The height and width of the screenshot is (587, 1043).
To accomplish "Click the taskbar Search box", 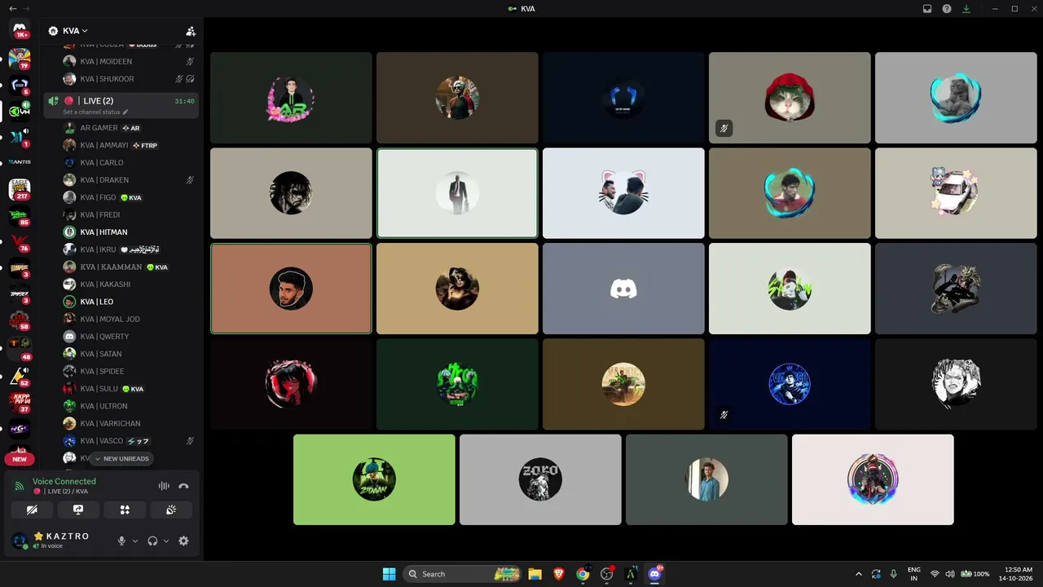I will point(464,574).
